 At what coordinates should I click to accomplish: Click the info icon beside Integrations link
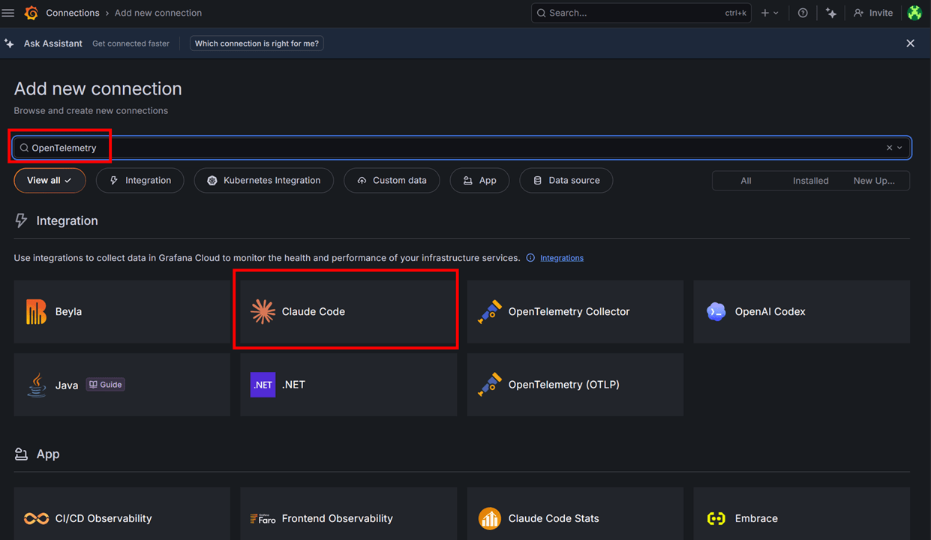click(530, 258)
